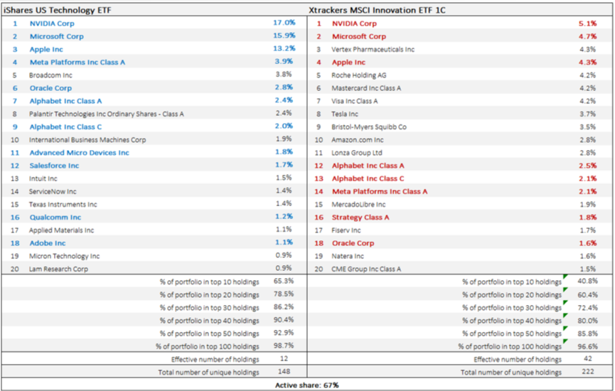Click Qualcomm Inc holding
The image size is (615, 391).
pyautogui.click(x=55, y=218)
